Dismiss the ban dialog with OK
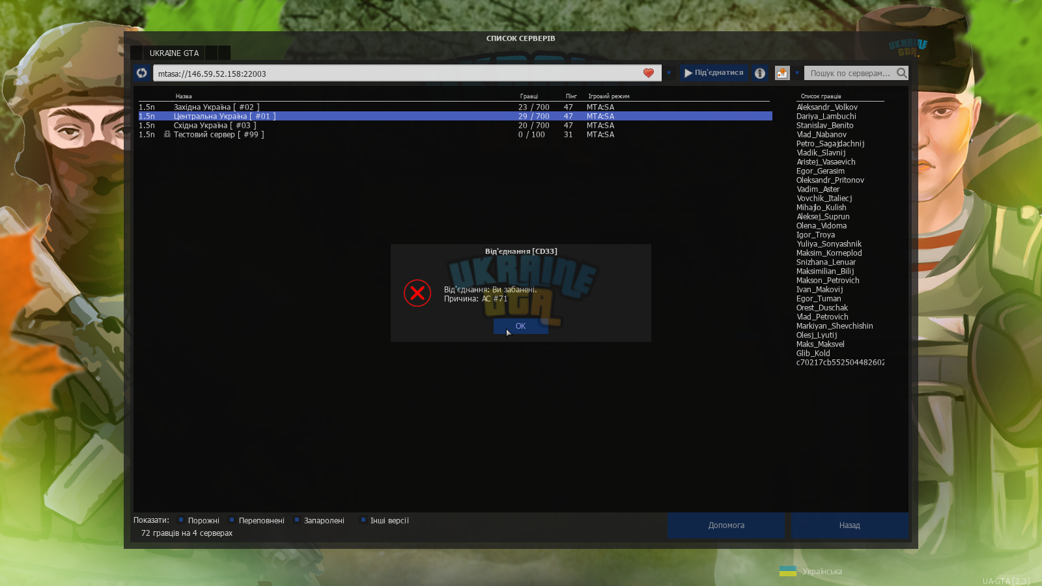The width and height of the screenshot is (1042, 586). 520,326
